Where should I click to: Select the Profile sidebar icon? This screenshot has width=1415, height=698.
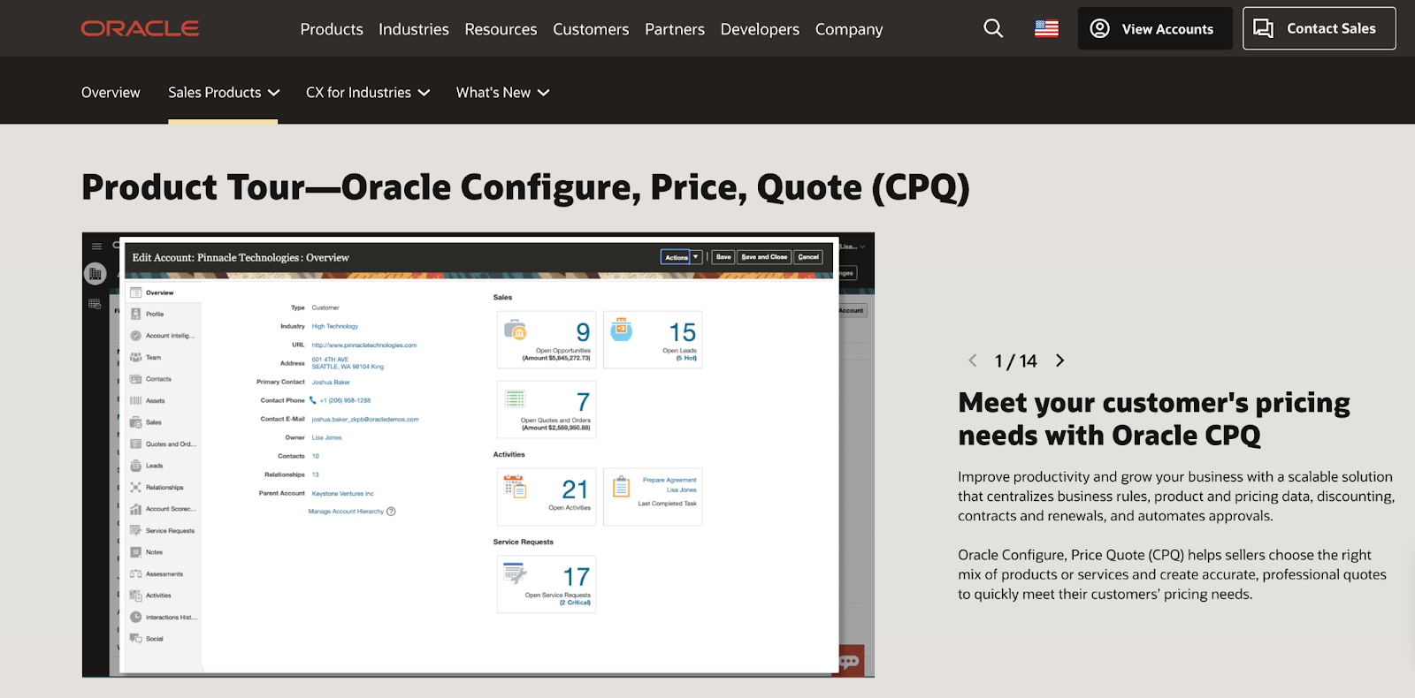pyautogui.click(x=136, y=314)
